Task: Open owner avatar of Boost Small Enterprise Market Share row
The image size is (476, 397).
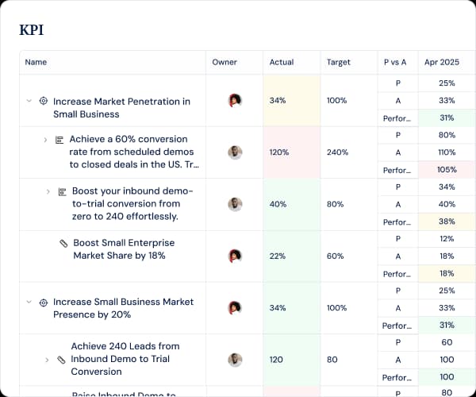Action: tap(235, 256)
